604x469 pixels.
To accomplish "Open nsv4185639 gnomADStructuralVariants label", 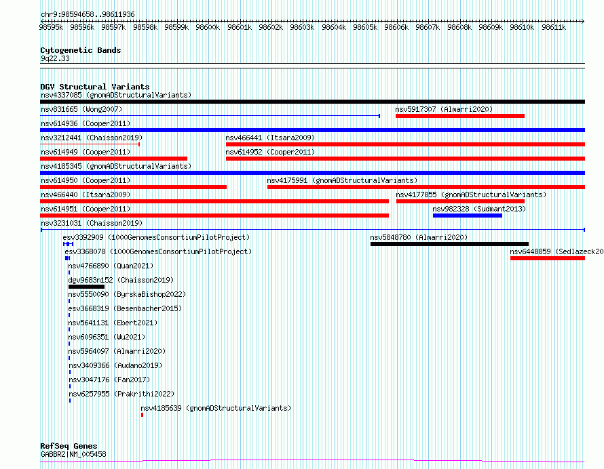I will [216, 408].
